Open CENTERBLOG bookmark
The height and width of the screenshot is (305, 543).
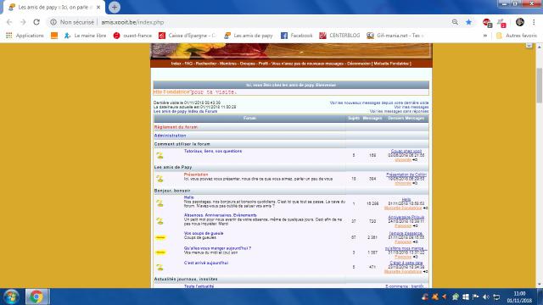339,36
